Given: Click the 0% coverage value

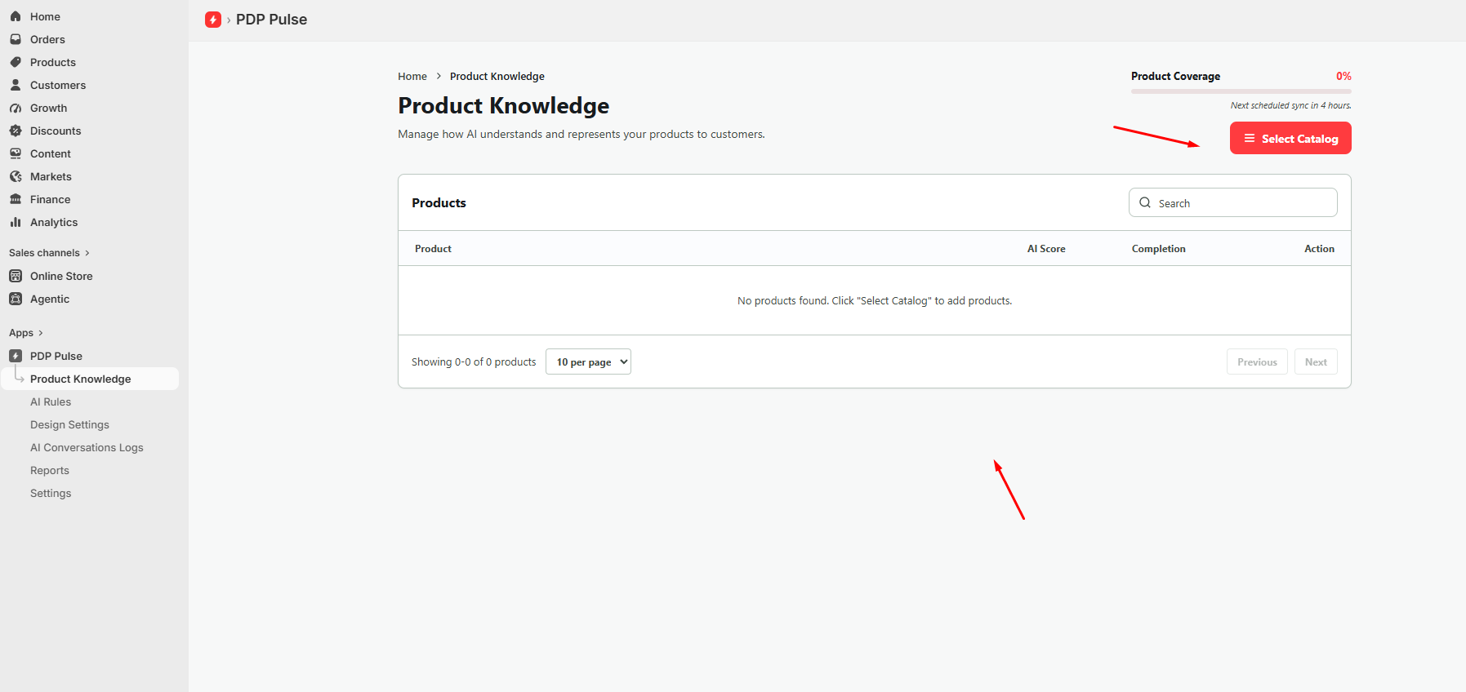Looking at the screenshot, I should 1343,76.
